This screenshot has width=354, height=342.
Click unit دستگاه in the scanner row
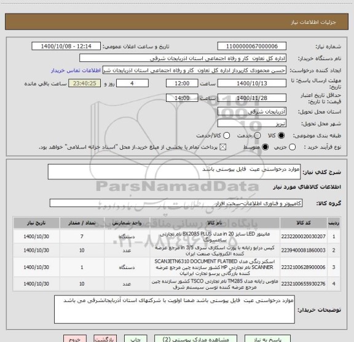tap(127, 267)
